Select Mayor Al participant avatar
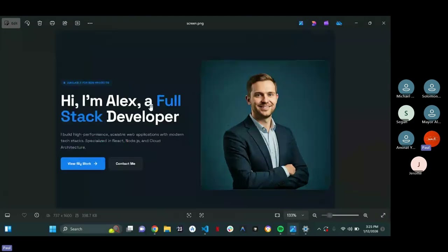The width and height of the screenshot is (448, 252). tap(432, 113)
